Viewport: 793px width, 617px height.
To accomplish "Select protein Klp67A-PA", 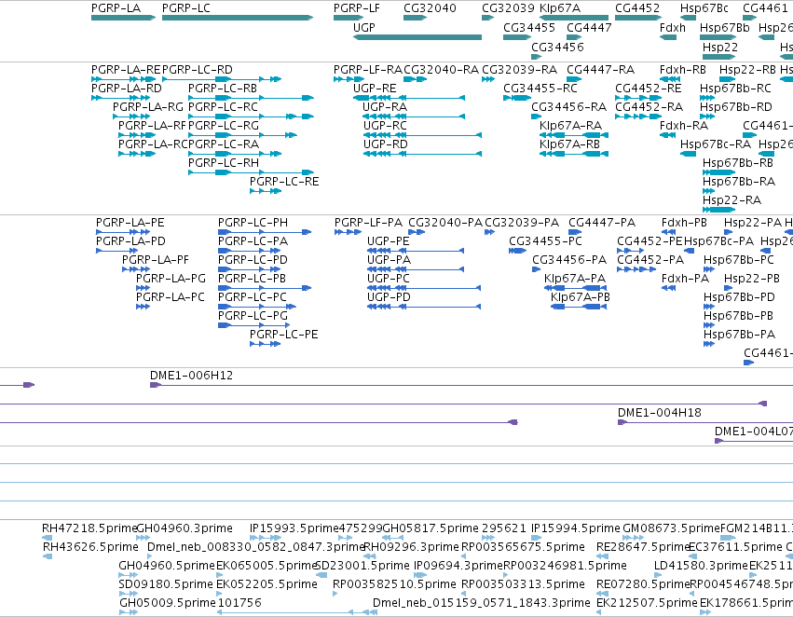I will click(x=575, y=279).
